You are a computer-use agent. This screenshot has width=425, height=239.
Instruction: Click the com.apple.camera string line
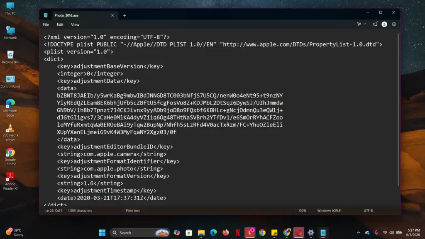tap(111, 154)
